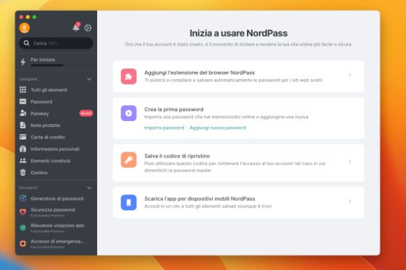Open Accesso di emergenza
Viewport: 406px width, 270px height.
click(x=57, y=241)
